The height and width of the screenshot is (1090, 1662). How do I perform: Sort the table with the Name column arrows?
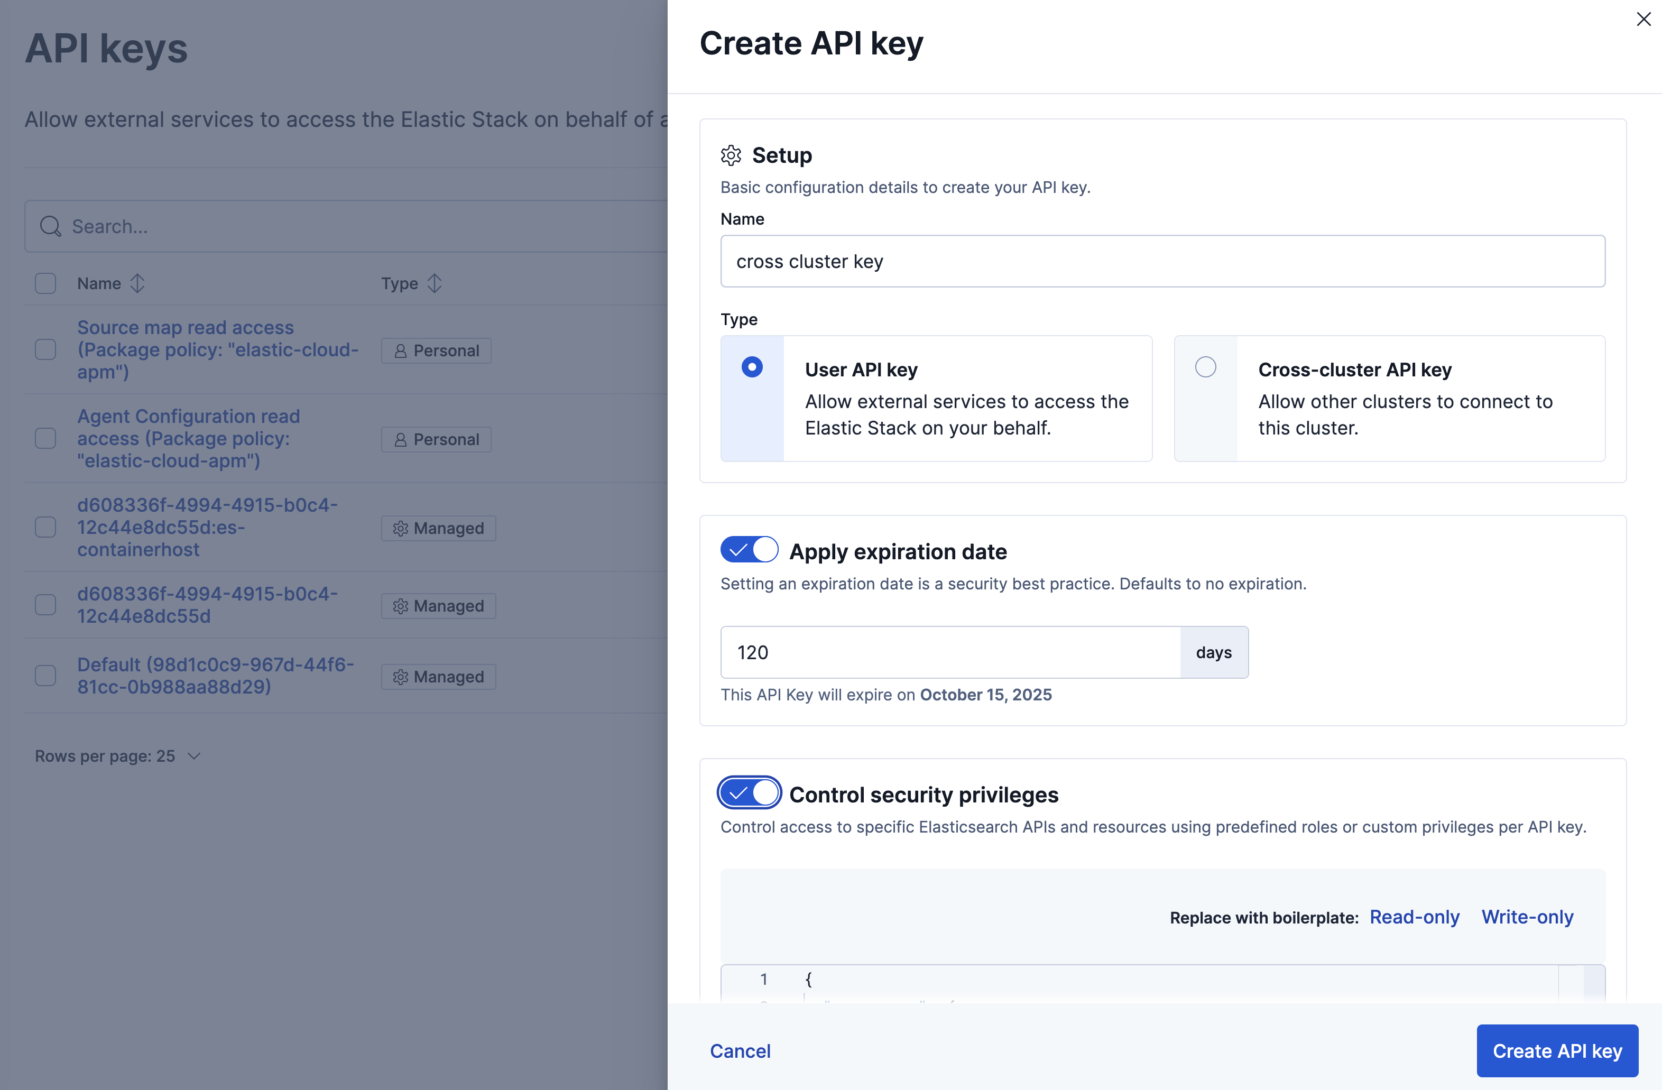point(137,283)
